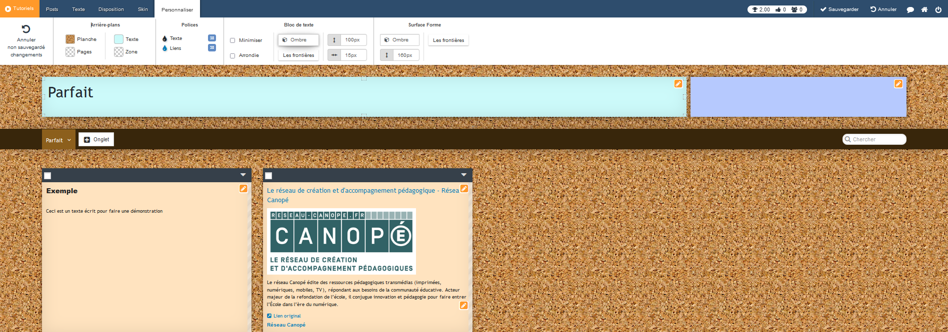Click the Exemple post heading
Image resolution: width=948 pixels, height=332 pixels.
pyautogui.click(x=62, y=191)
